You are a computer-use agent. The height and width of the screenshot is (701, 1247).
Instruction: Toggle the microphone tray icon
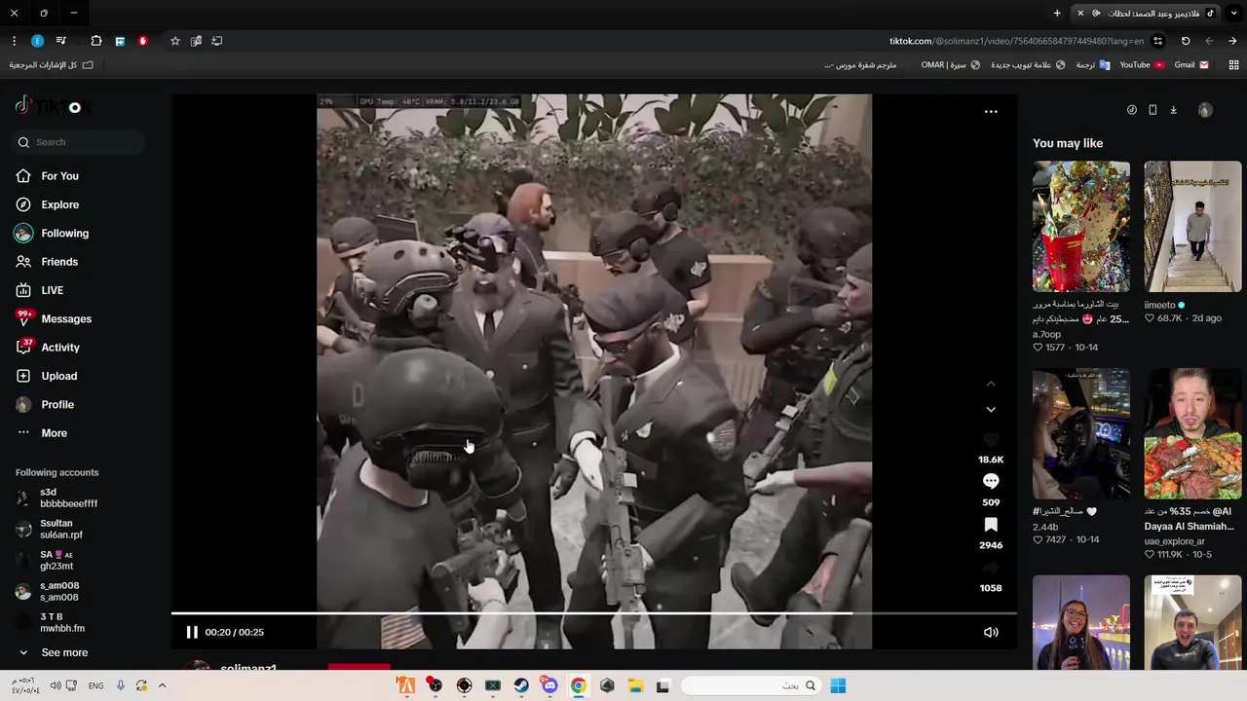click(x=121, y=685)
